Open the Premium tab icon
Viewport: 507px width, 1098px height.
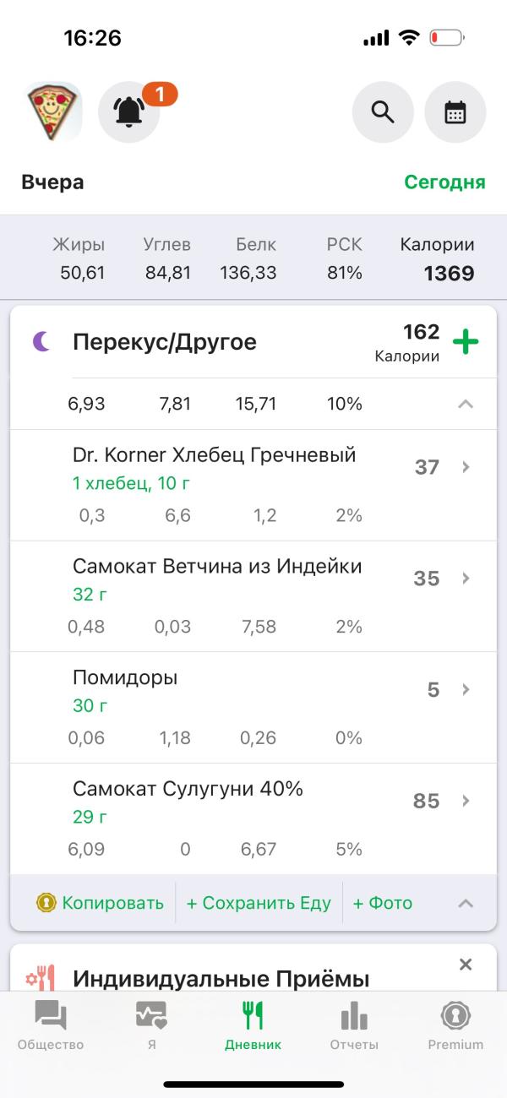pyautogui.click(x=456, y=1015)
